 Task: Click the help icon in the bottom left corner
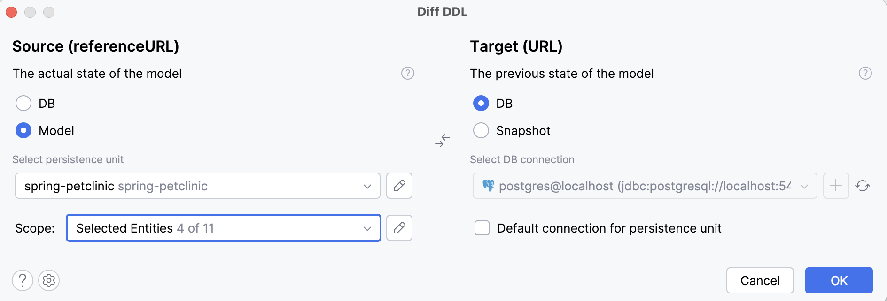[22, 280]
